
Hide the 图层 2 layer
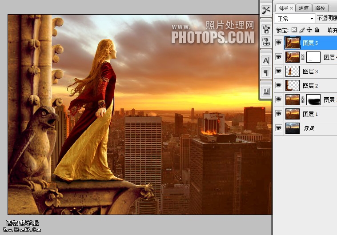[x=279, y=85]
